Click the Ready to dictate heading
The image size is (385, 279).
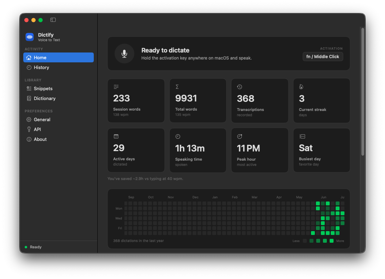point(165,50)
